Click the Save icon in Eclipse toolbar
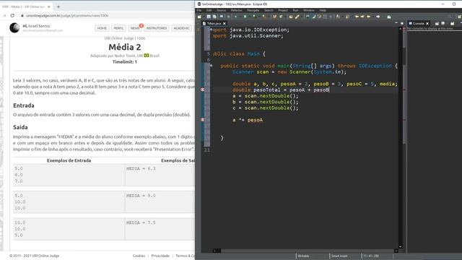 209,17
